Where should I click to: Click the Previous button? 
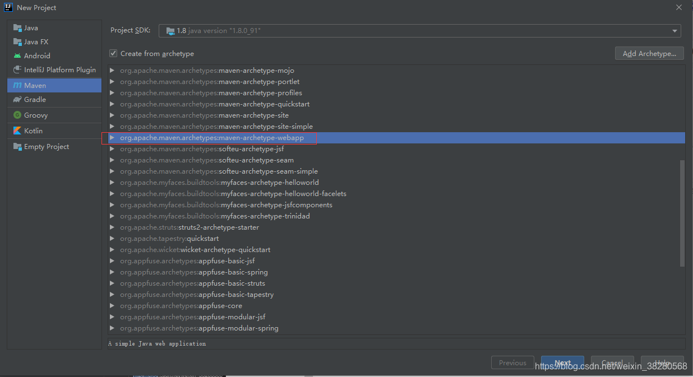tap(512, 362)
